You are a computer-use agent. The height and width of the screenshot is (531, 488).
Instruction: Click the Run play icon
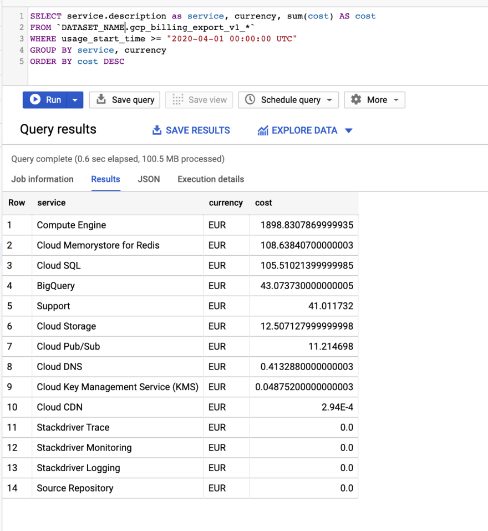pyautogui.click(x=35, y=99)
